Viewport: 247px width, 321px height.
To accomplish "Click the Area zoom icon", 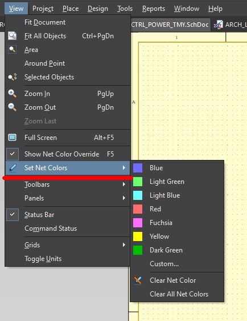I will tap(13, 49).
